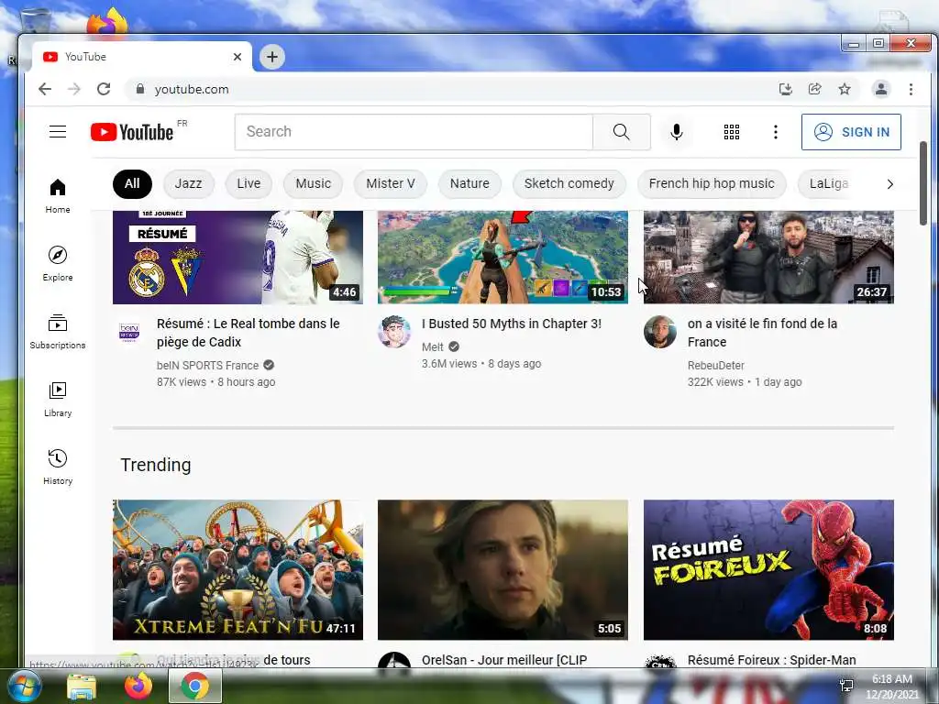Open title 'on a visité le fin fond de la France'

pos(762,333)
